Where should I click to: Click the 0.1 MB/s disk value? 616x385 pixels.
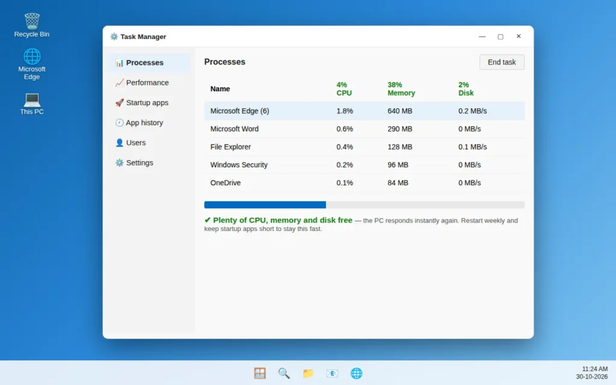click(472, 147)
